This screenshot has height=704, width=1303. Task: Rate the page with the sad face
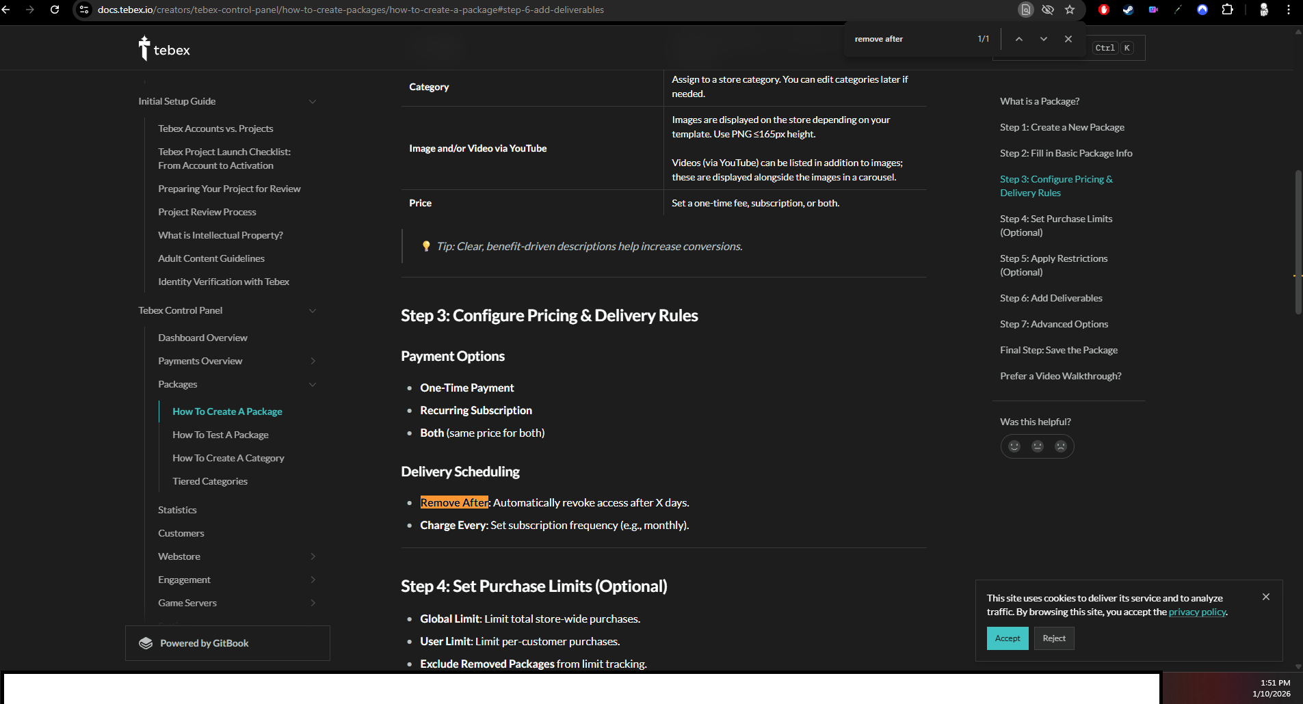tap(1061, 446)
